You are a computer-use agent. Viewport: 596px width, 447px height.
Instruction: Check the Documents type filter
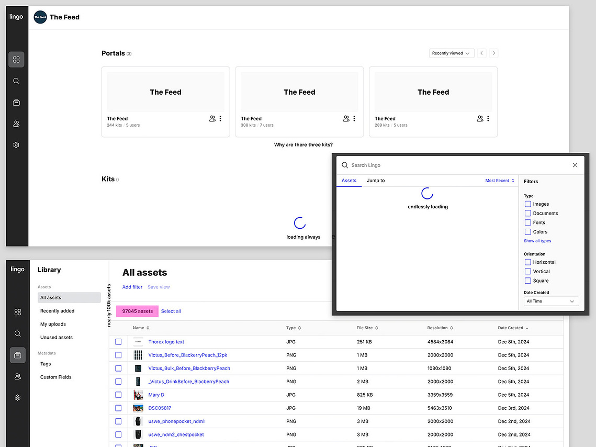tap(528, 213)
